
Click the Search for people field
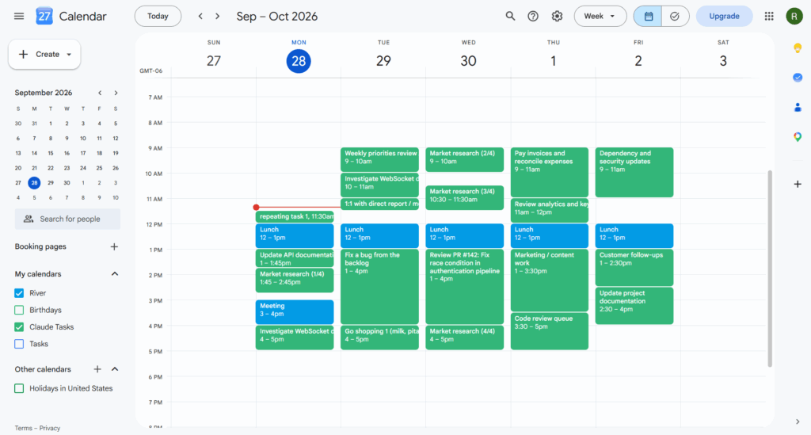[67, 219]
